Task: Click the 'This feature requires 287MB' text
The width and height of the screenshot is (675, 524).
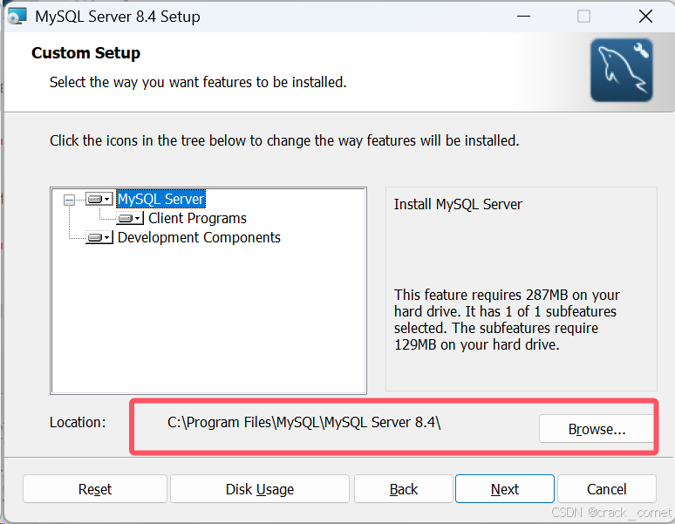Action: [x=507, y=320]
